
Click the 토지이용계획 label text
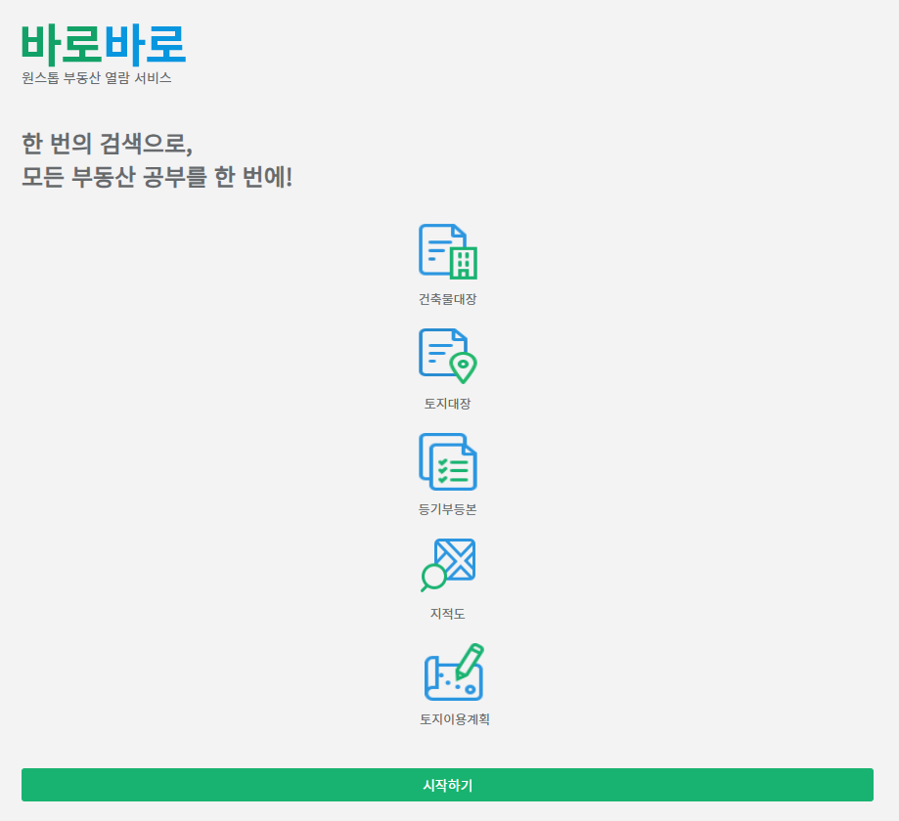455,719
